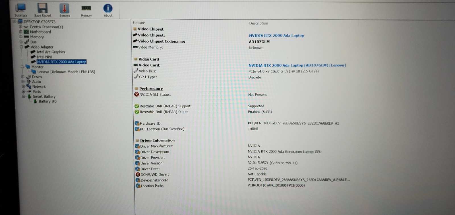Click the ReBAR State green check icon
The image size is (455, 215).
tap(137, 112)
